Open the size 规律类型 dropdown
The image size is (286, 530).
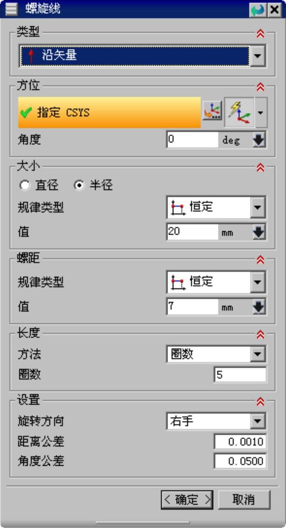(x=258, y=208)
